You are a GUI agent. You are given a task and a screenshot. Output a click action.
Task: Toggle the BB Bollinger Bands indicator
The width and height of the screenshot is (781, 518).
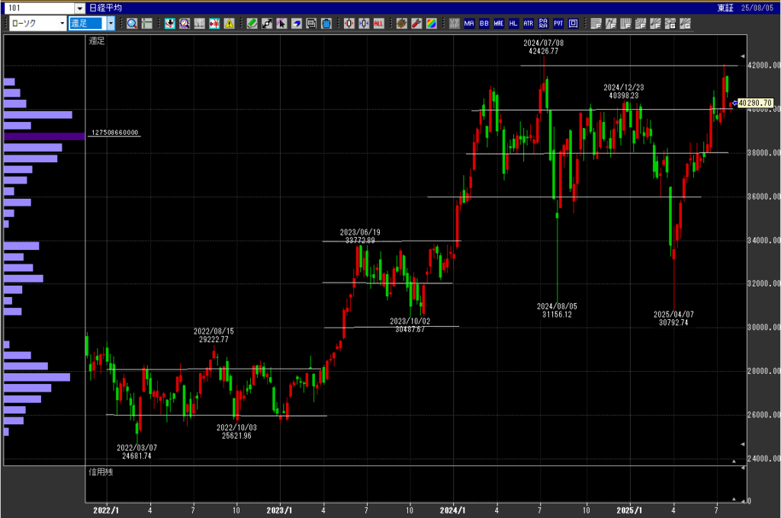[484, 24]
